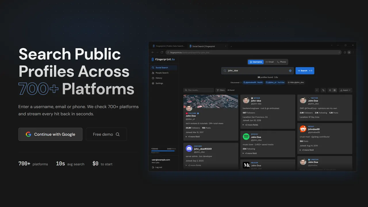Click the Tokens usage progress bar
Viewport: 368px width, 207px height.
click(x=163, y=151)
